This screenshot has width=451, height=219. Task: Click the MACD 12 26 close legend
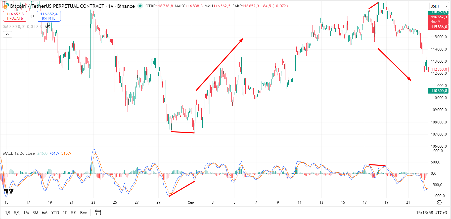pos(19,153)
